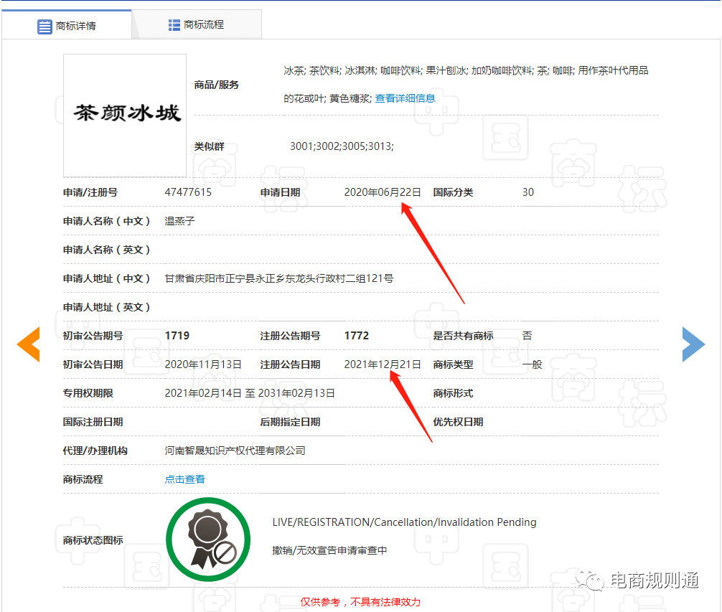722x612 pixels.
Task: Click the 茶颜冰城 trademark image
Action: [x=125, y=116]
